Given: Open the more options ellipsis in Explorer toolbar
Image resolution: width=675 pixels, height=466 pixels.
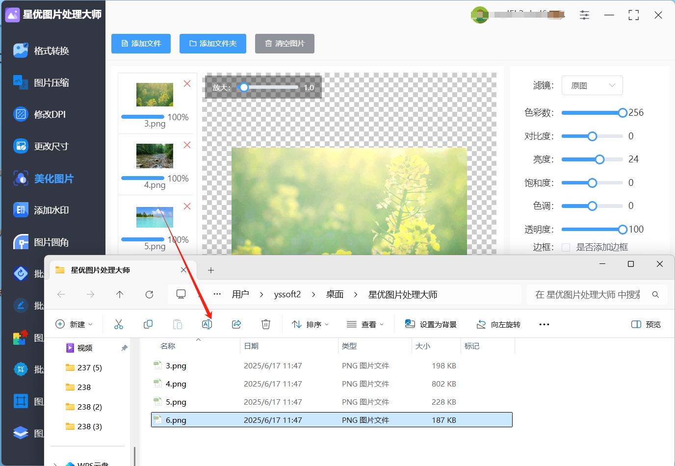Looking at the screenshot, I should point(544,324).
